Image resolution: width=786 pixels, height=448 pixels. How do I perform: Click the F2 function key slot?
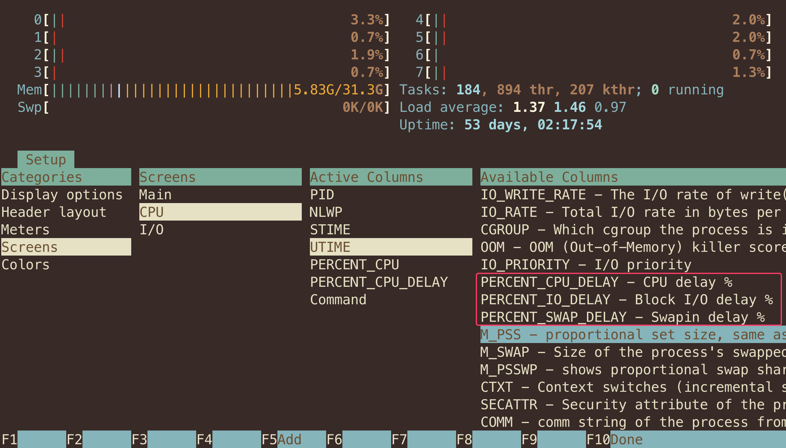99,439
